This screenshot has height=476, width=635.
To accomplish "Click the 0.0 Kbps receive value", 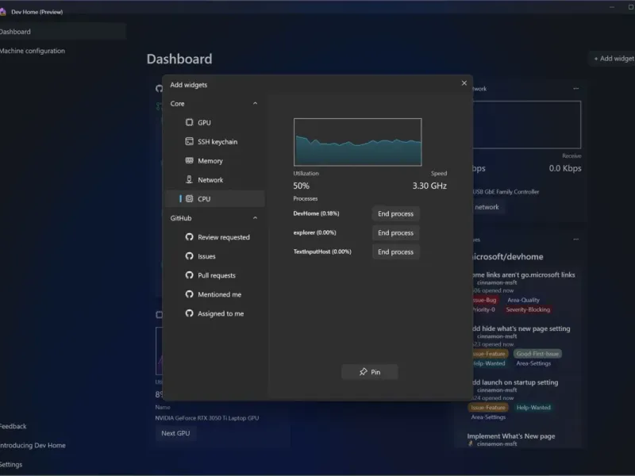I will pyautogui.click(x=565, y=168).
